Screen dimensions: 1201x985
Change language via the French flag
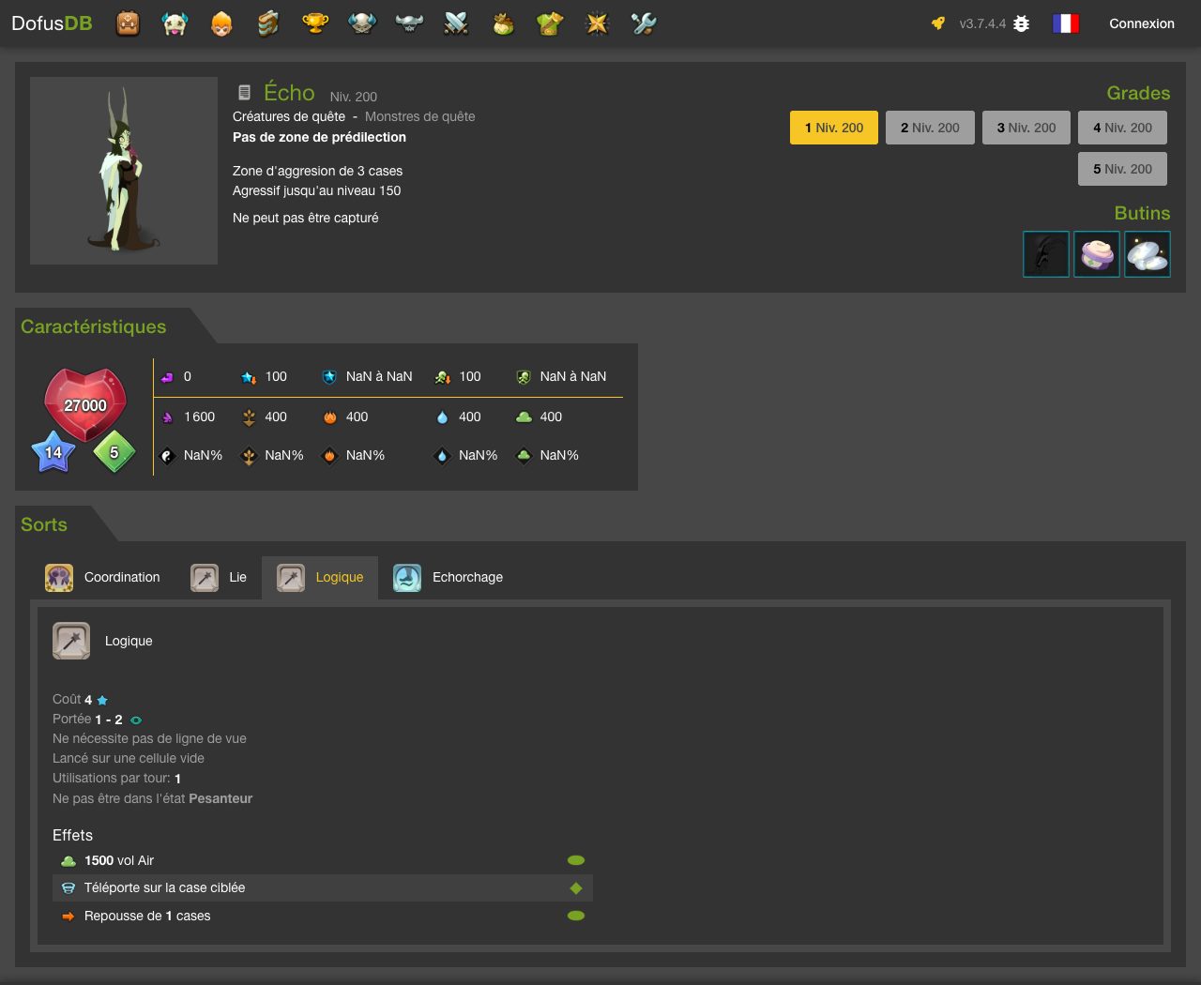pyautogui.click(x=1066, y=23)
